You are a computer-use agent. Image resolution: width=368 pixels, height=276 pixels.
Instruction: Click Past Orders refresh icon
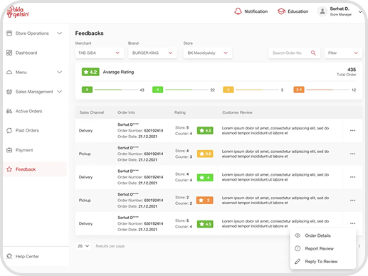pos(9,130)
